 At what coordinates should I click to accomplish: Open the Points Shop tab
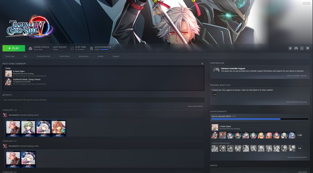click(x=64, y=56)
